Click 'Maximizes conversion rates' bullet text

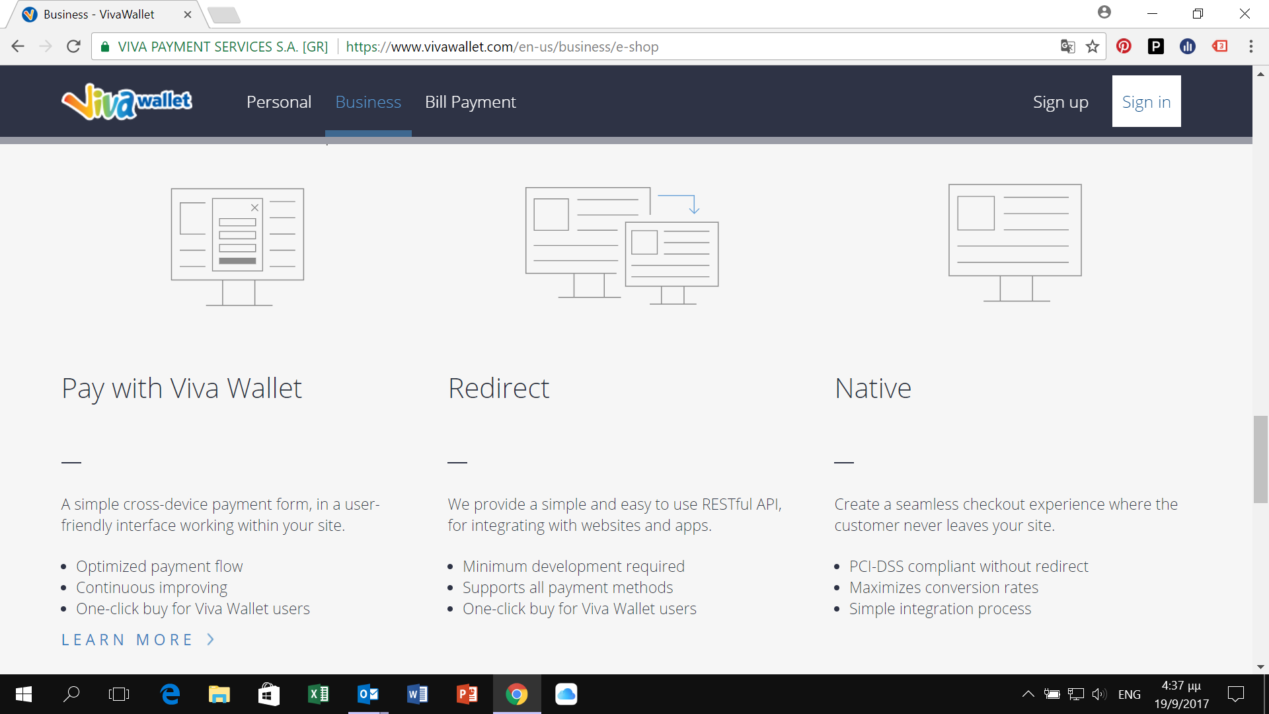tap(944, 588)
